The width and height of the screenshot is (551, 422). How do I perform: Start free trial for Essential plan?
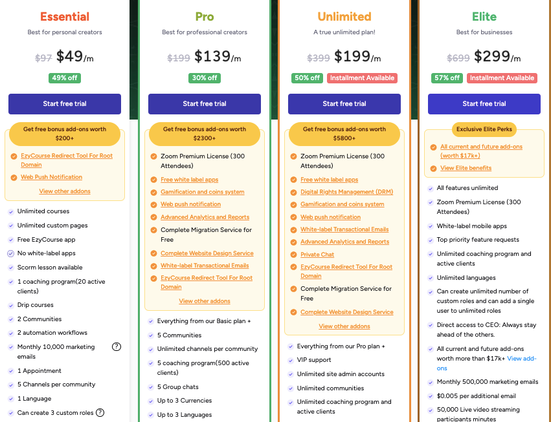65,104
